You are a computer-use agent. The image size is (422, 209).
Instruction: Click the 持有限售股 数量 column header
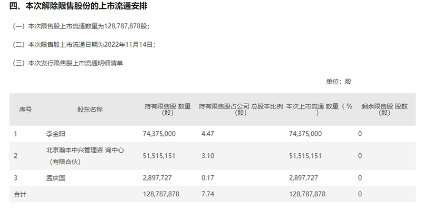[168, 110]
